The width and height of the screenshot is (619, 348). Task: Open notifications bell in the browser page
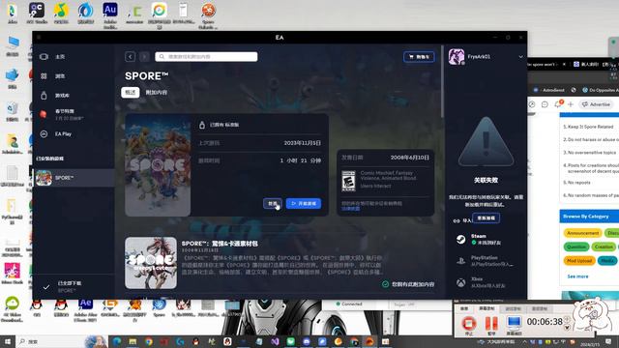pos(558,104)
